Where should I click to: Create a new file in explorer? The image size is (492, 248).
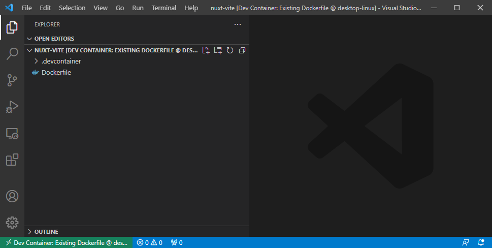point(206,50)
